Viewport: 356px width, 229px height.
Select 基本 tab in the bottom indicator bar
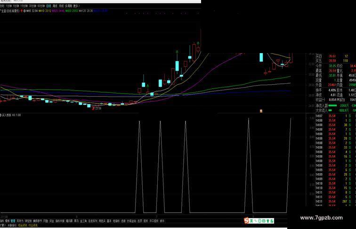coord(109,221)
